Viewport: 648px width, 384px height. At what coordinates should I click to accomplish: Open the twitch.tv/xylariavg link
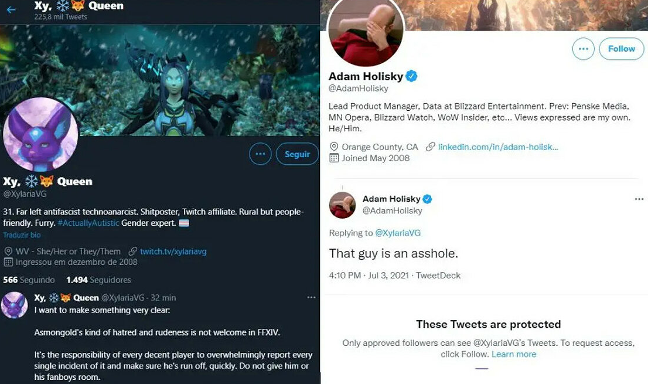click(x=173, y=251)
